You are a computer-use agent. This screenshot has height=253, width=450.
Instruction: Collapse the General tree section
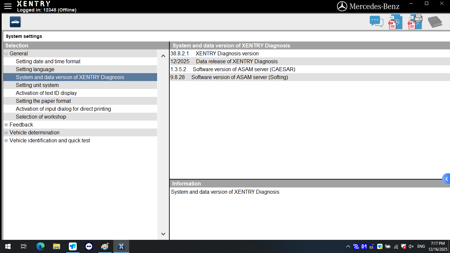6,53
